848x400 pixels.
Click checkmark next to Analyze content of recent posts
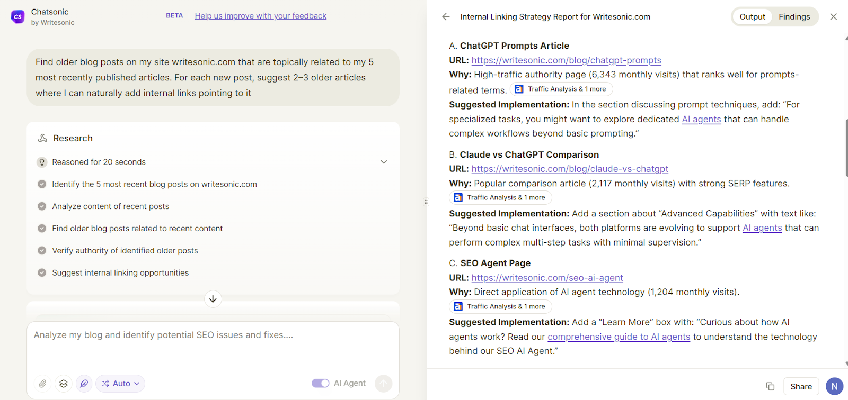pyautogui.click(x=42, y=206)
